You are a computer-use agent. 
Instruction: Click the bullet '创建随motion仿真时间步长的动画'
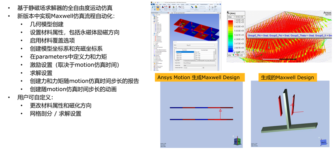(x=73, y=89)
